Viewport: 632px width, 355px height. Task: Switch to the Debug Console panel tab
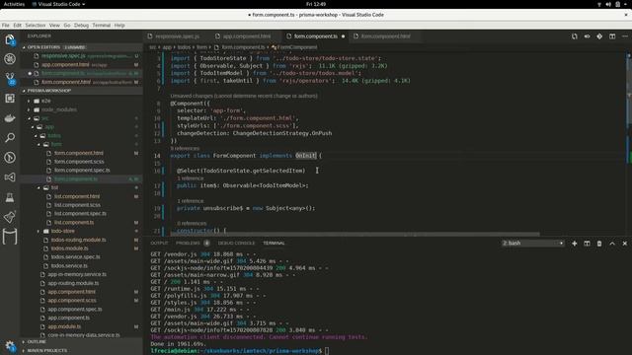click(236, 244)
